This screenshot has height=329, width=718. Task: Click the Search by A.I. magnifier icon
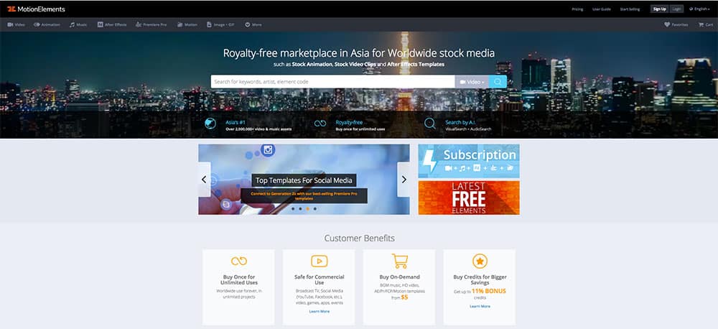430,124
